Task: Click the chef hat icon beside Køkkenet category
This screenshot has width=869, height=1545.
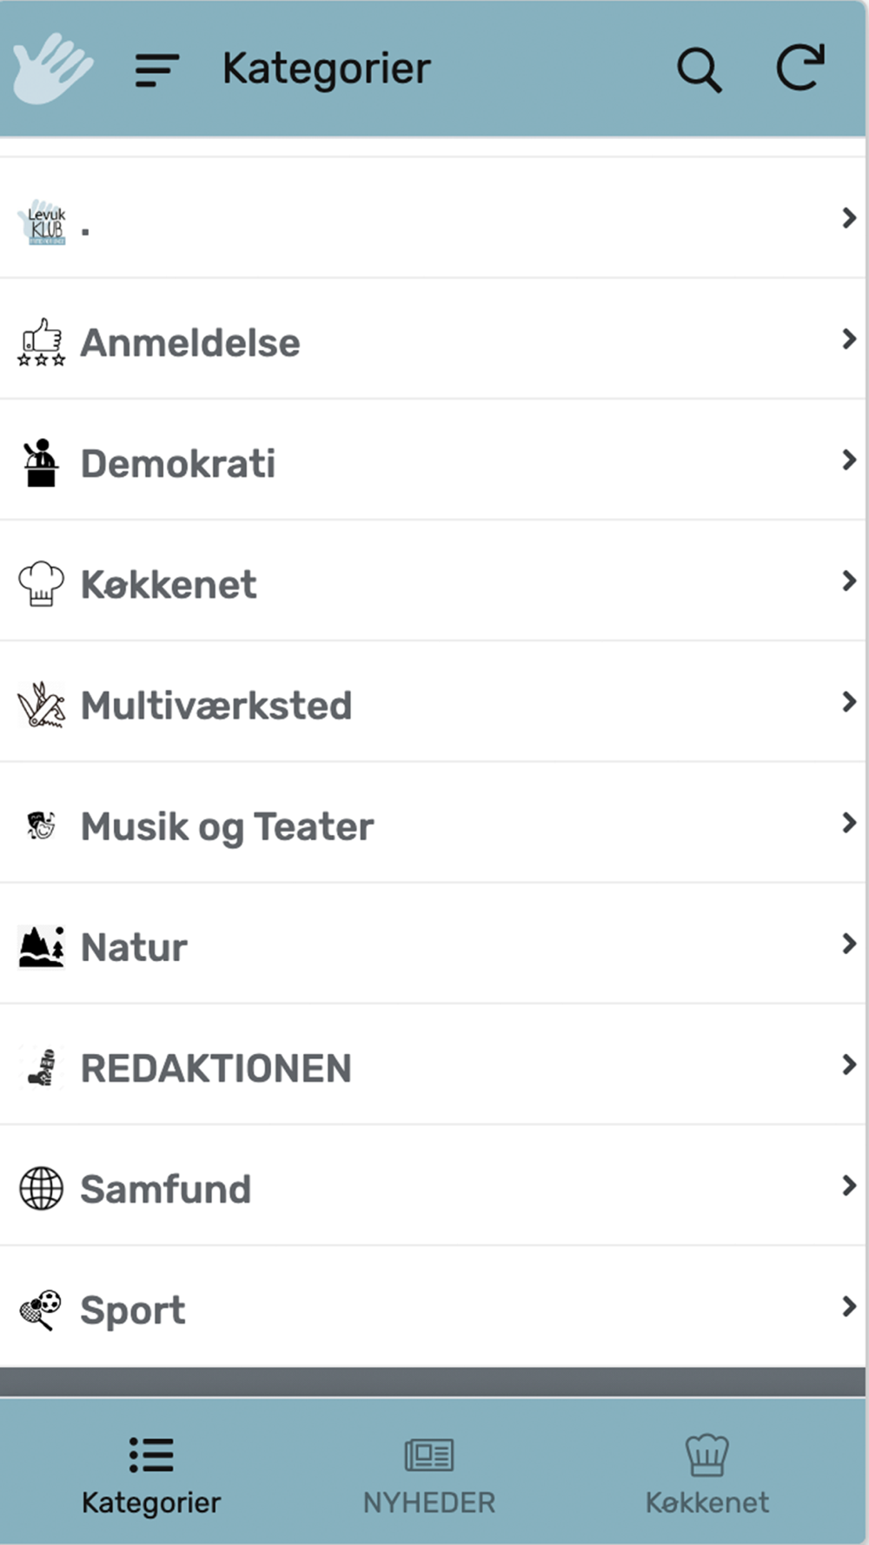Action: (41, 584)
